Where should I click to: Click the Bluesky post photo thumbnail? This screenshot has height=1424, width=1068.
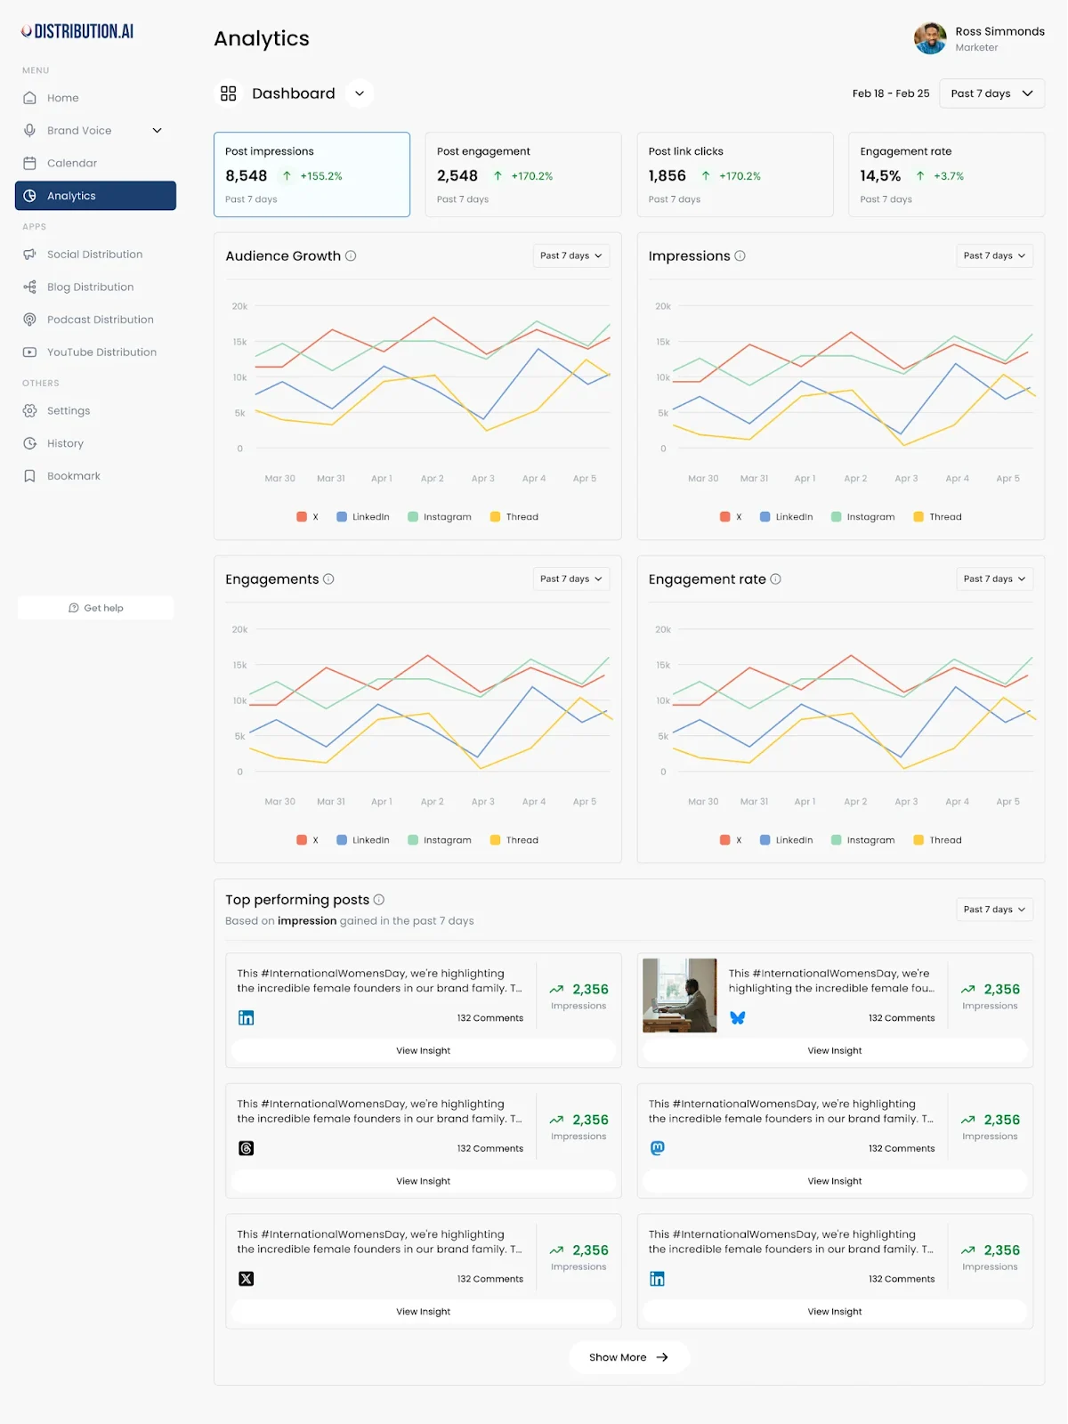tap(680, 995)
